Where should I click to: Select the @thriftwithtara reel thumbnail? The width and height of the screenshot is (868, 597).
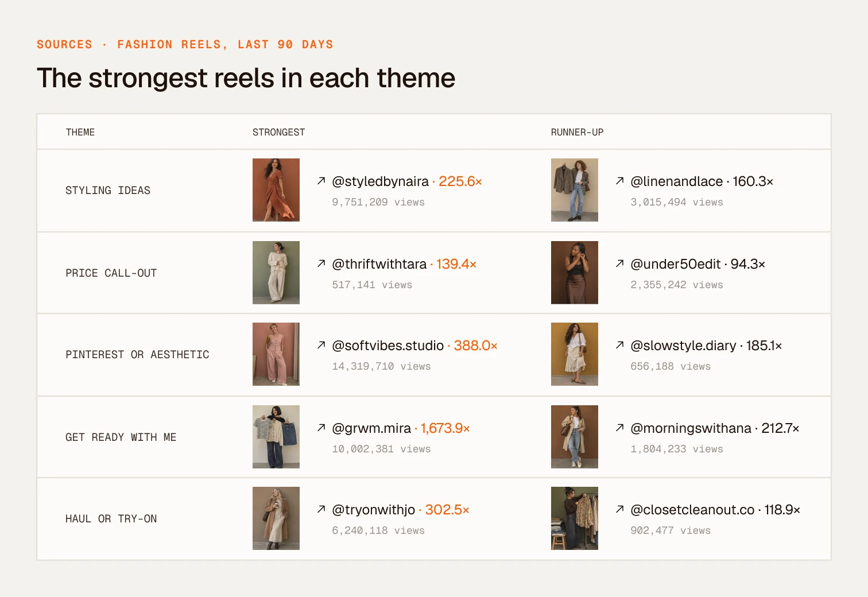point(276,273)
